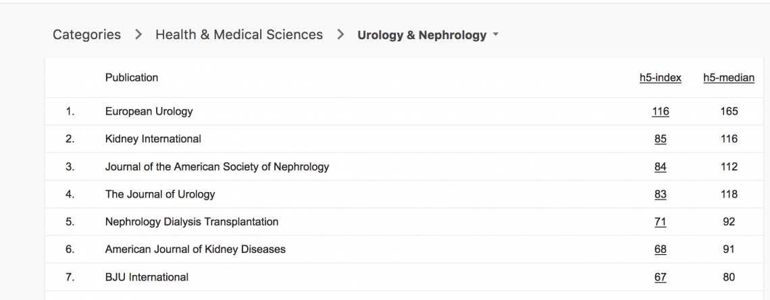Open h5-index 71 for Nephrology Dialysis Transplantation
This screenshot has width=770, height=300.
click(x=660, y=222)
